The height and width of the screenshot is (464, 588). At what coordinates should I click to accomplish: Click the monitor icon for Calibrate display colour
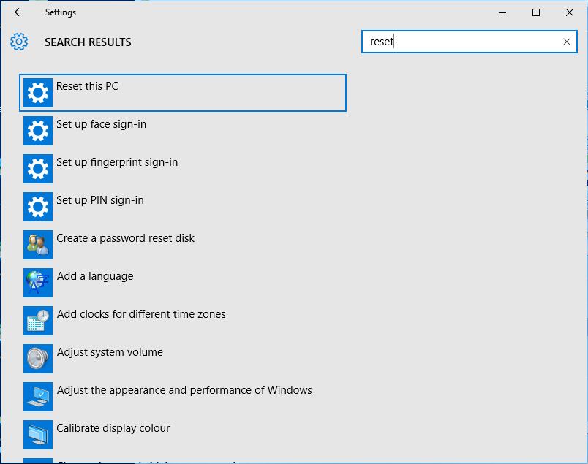point(38,434)
